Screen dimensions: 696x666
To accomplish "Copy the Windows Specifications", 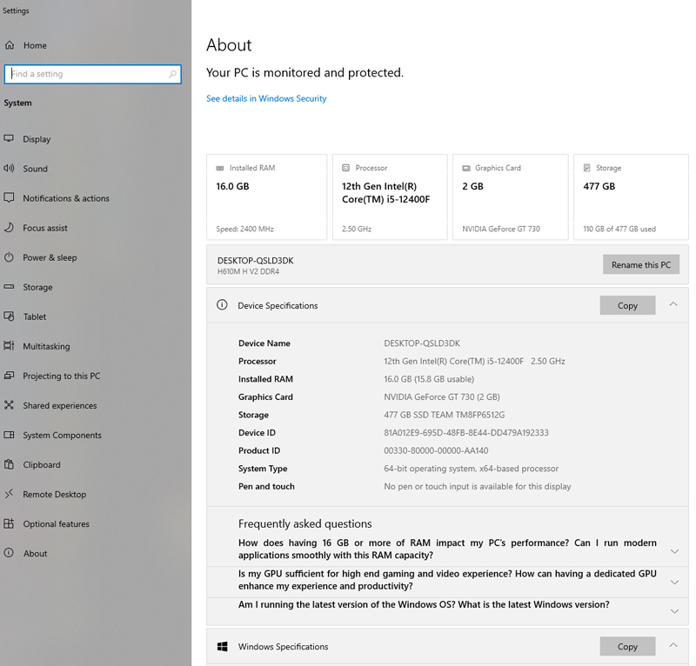I will [627, 647].
